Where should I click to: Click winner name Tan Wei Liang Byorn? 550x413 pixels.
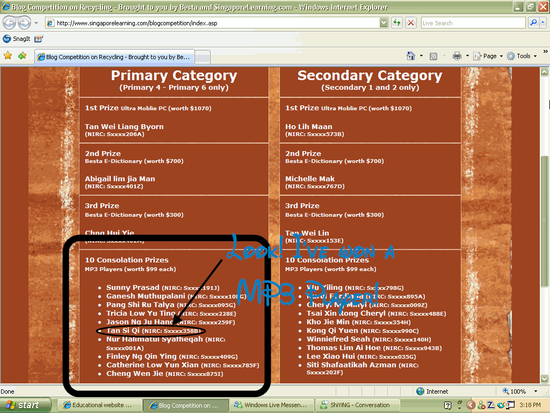pyautogui.click(x=124, y=126)
